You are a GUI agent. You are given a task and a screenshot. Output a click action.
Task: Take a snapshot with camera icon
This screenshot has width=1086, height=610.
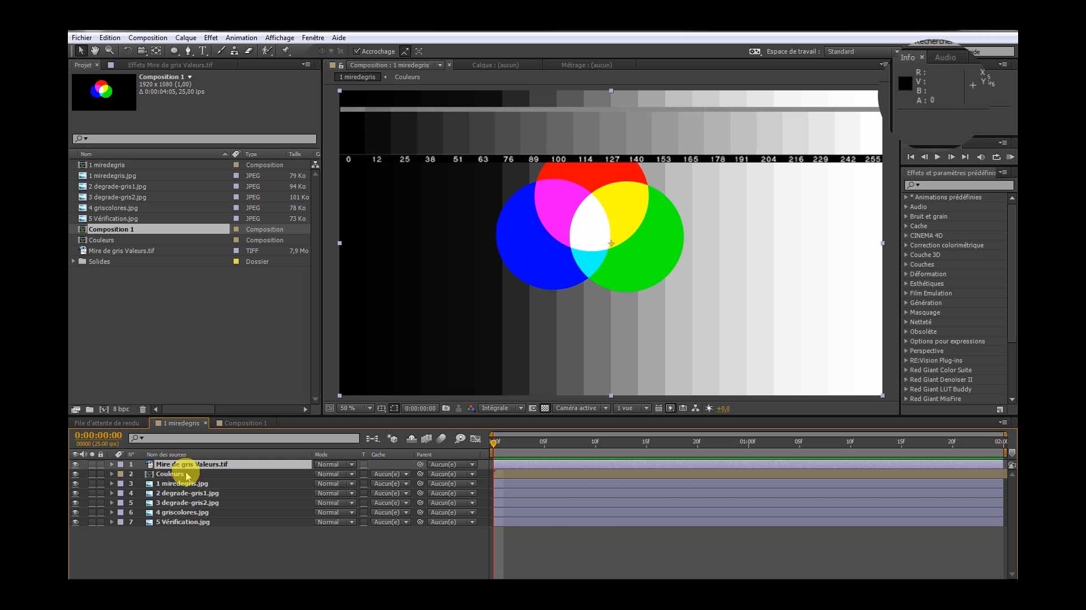[x=446, y=408]
